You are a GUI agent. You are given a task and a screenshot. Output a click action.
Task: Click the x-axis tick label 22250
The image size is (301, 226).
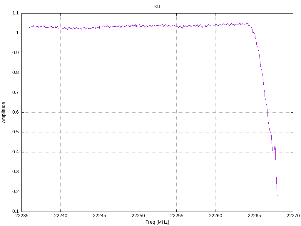pos(138,216)
